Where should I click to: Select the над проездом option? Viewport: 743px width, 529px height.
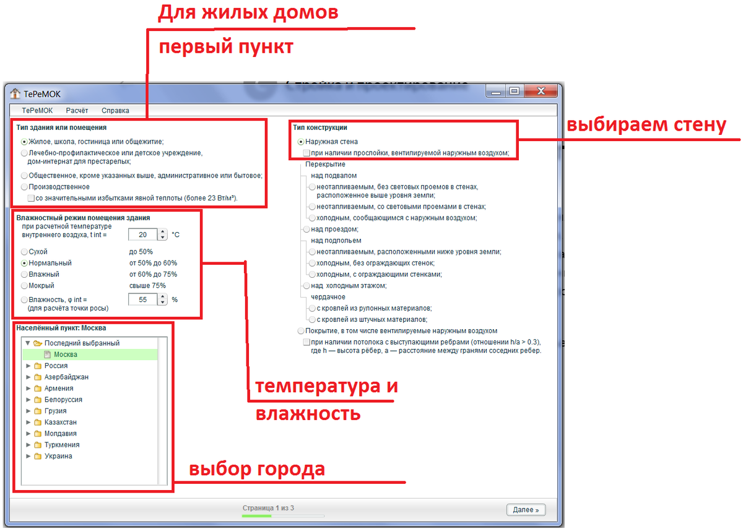point(306,229)
